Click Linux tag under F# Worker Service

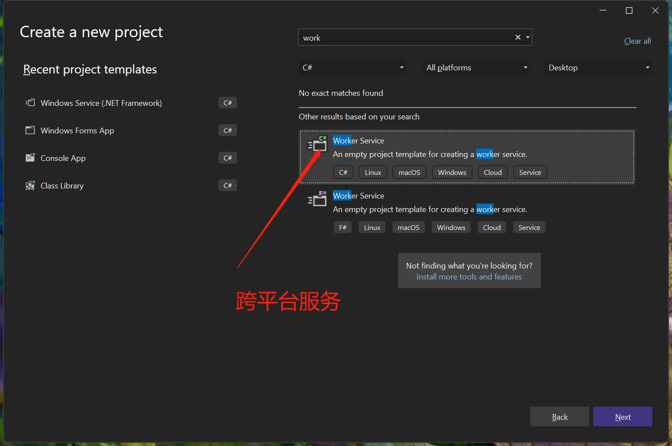pos(372,227)
